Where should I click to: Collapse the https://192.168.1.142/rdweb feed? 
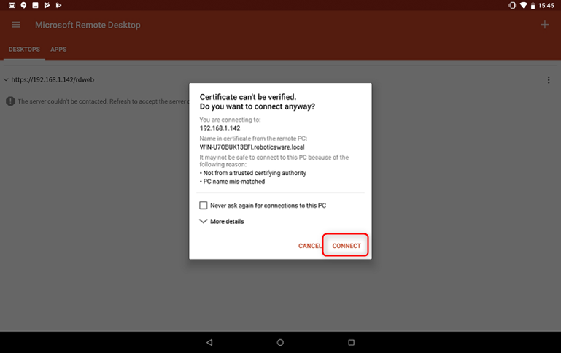coord(6,79)
